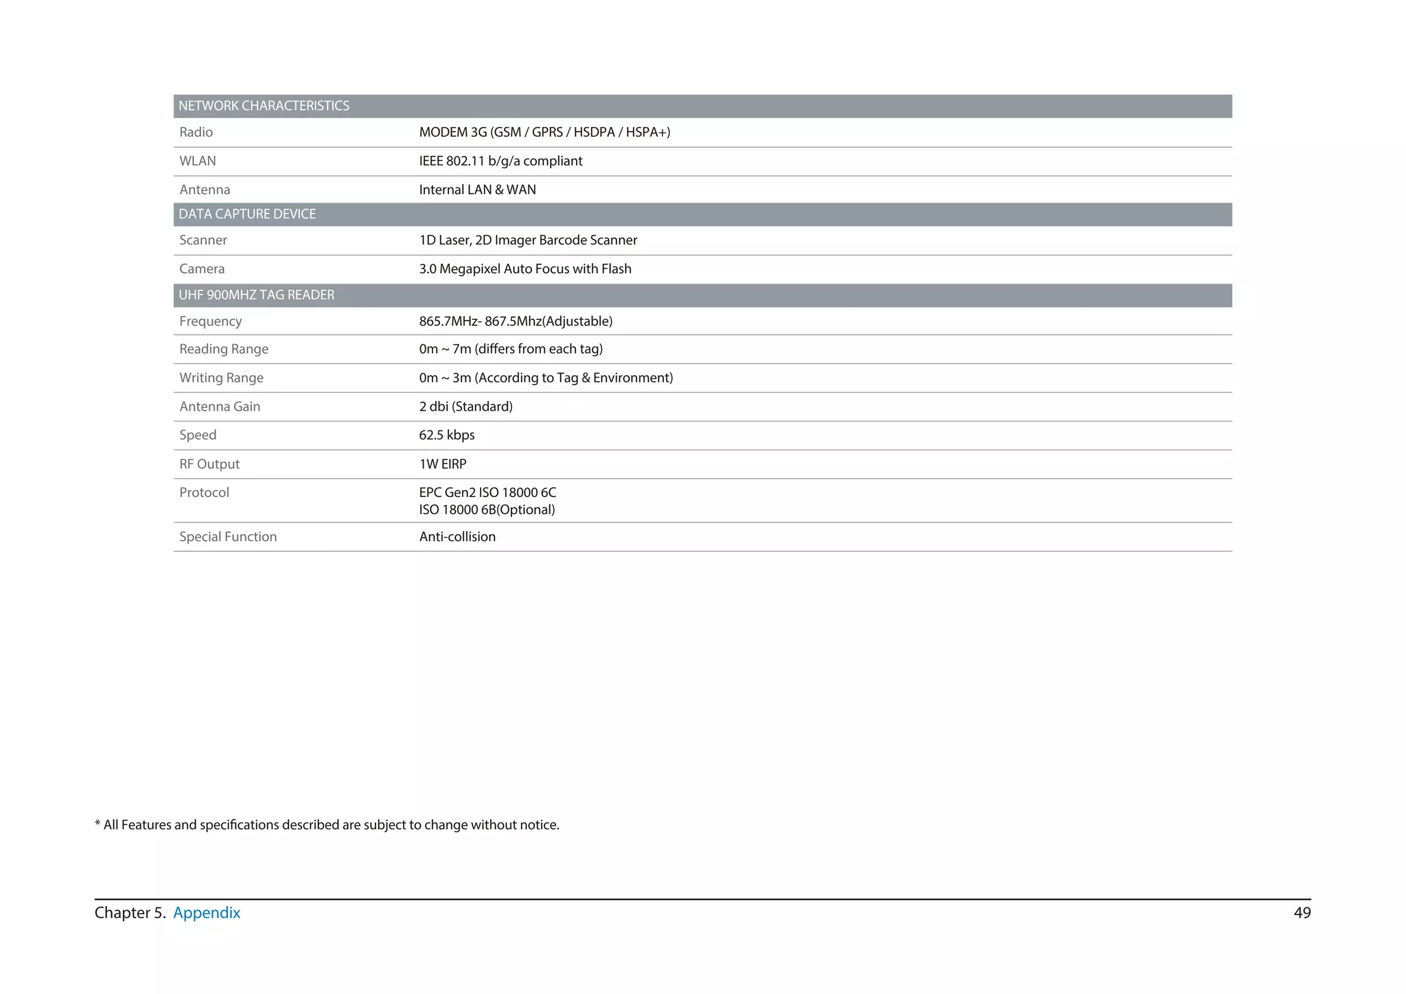The height and width of the screenshot is (994, 1406).
Task: Click the EPC Gen2 ISO 18000 6C text
Action: click(487, 493)
